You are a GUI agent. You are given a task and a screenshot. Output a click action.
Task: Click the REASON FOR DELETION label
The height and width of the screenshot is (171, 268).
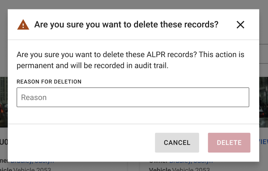point(49,82)
